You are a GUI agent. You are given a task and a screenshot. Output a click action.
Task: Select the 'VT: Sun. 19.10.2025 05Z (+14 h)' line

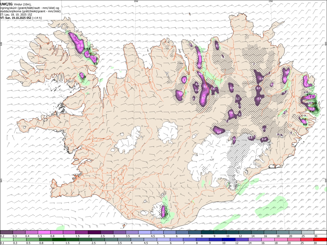[21, 18]
